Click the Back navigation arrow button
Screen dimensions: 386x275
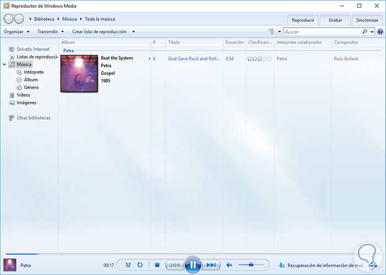click(x=8, y=19)
